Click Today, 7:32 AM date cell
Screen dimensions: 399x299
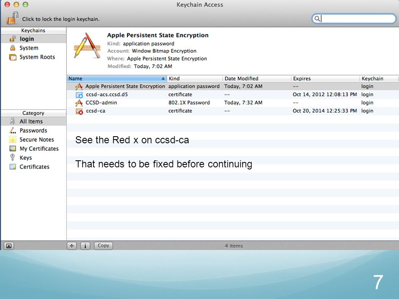(x=243, y=103)
